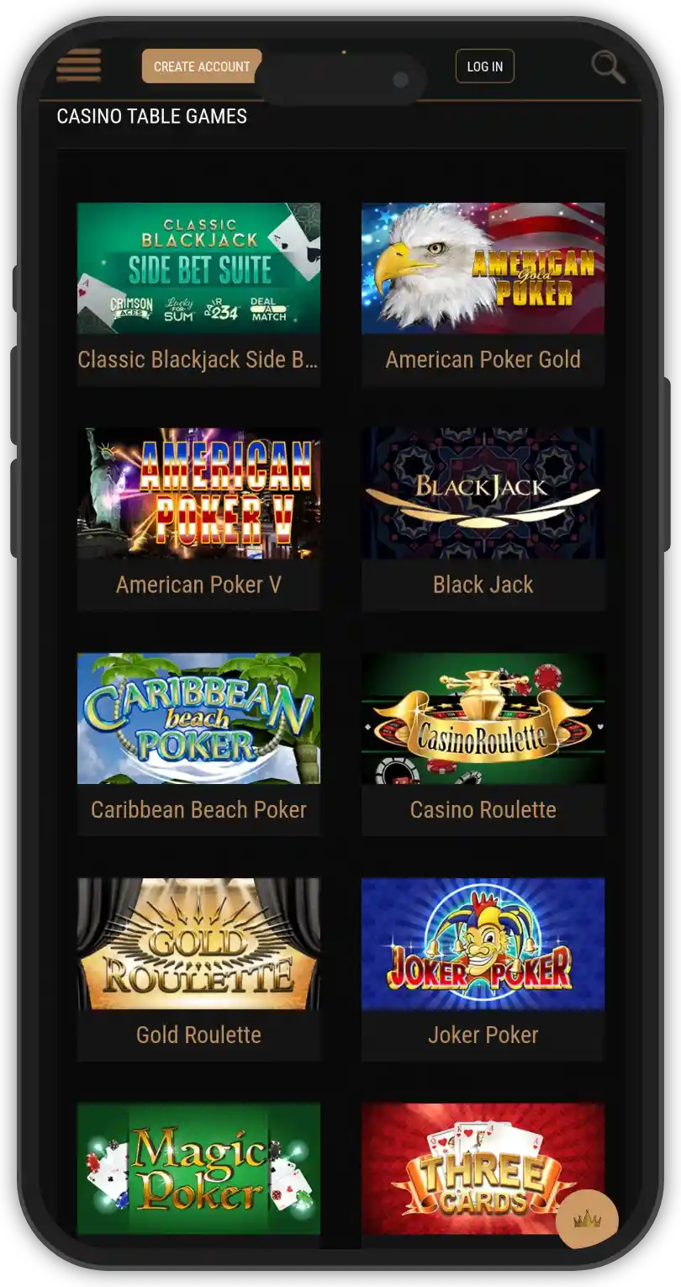
Task: Click the Joker Poker title text
Action: coord(483,1035)
